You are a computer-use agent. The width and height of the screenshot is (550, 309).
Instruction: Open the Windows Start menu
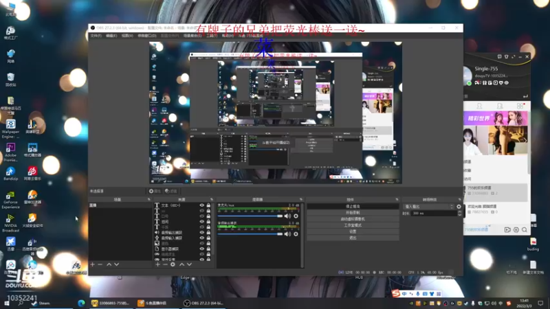click(7, 304)
